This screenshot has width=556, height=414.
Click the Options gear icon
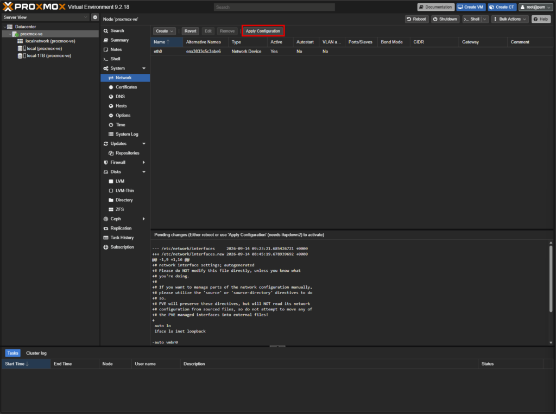[x=111, y=115]
